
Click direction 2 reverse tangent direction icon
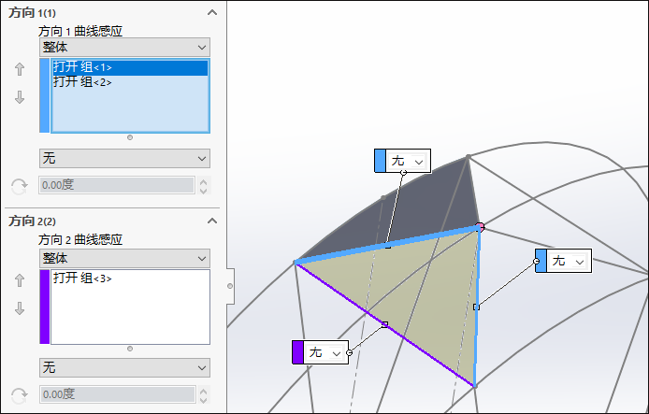[x=19, y=396]
